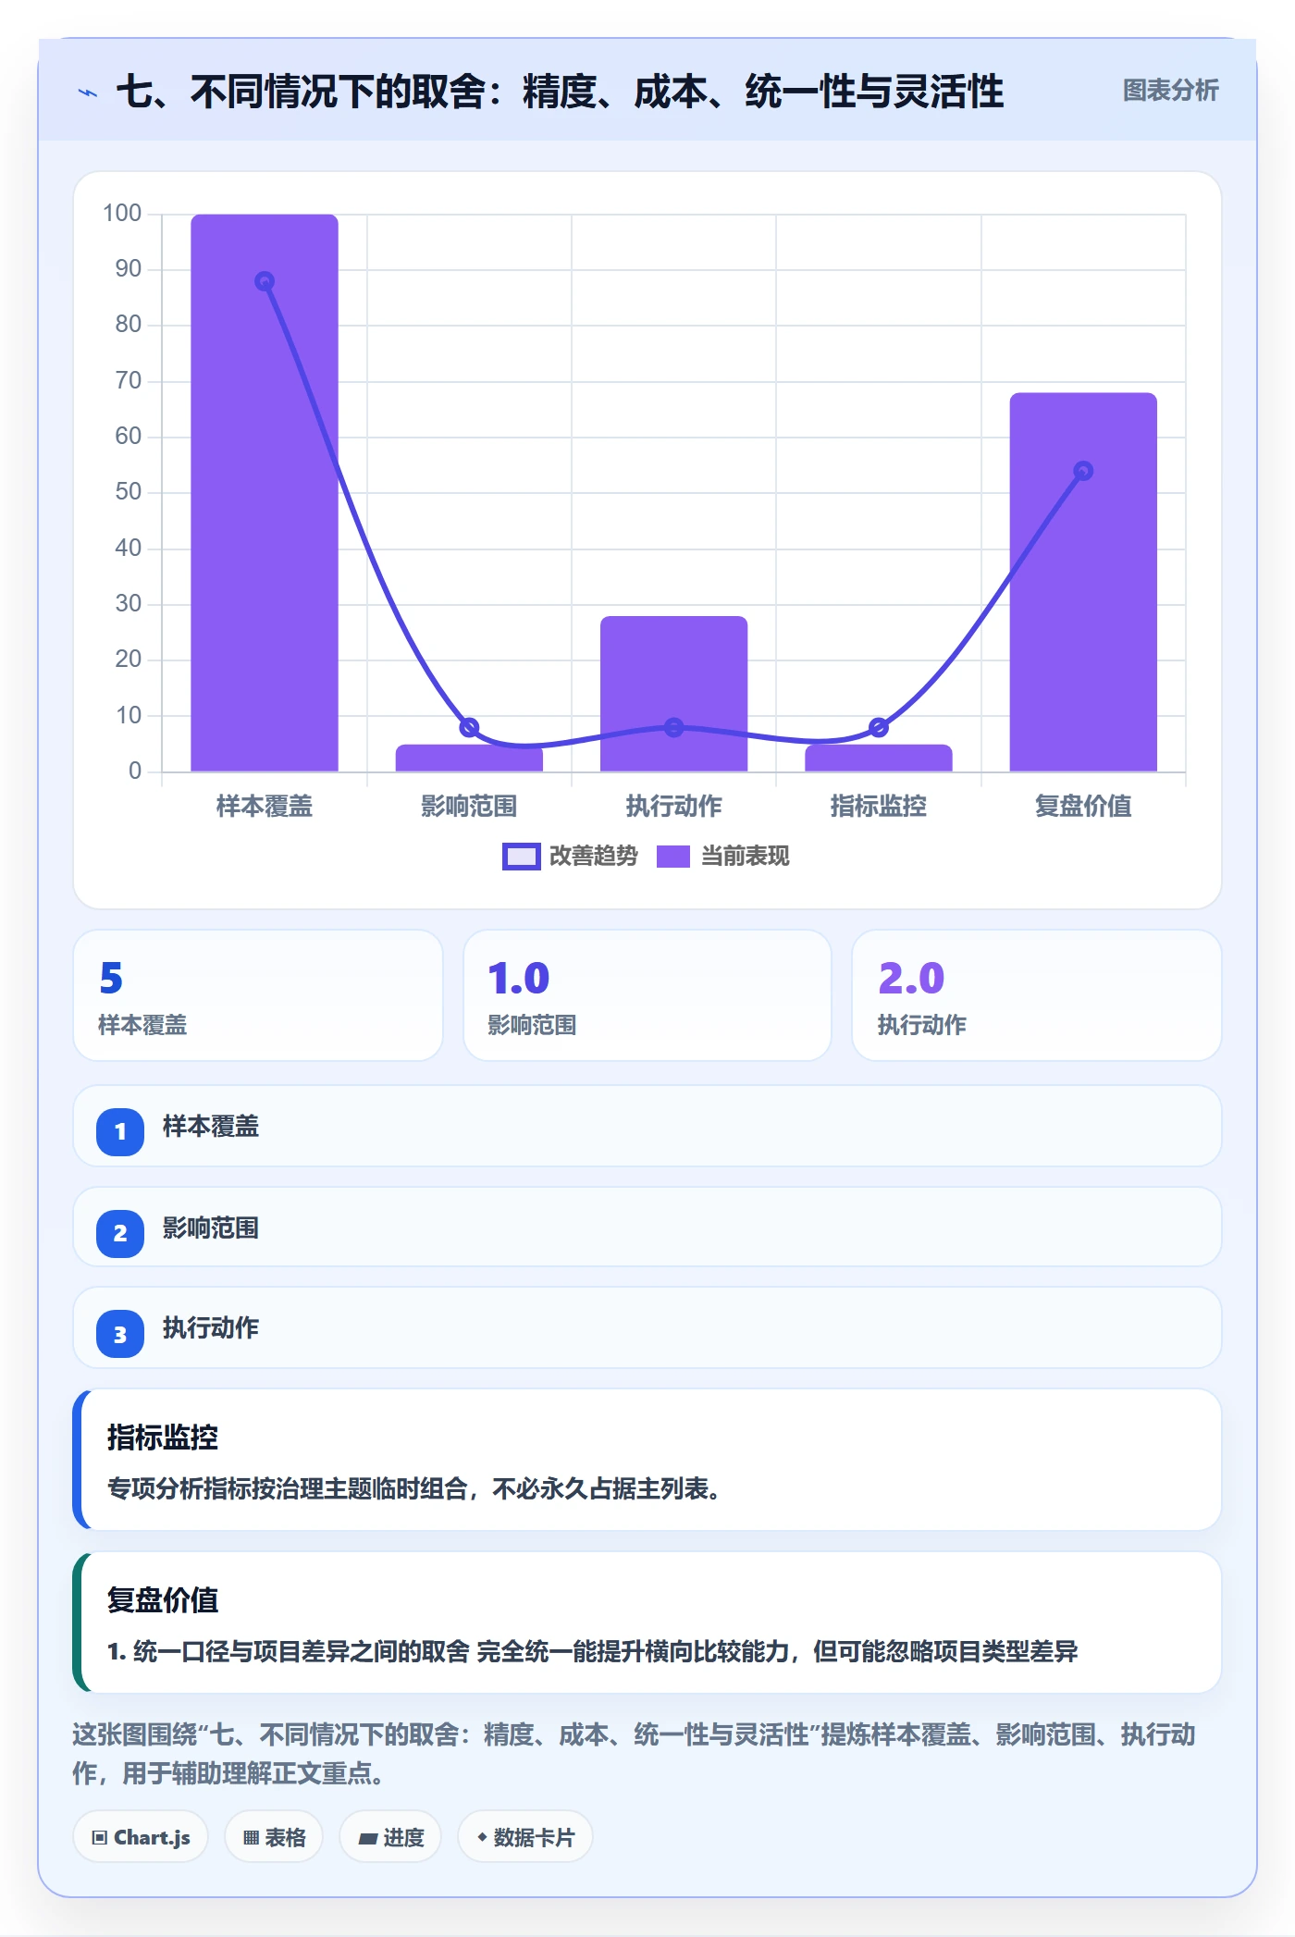Click the 复盘价值 card heading
The image size is (1295, 1937).
click(163, 1599)
